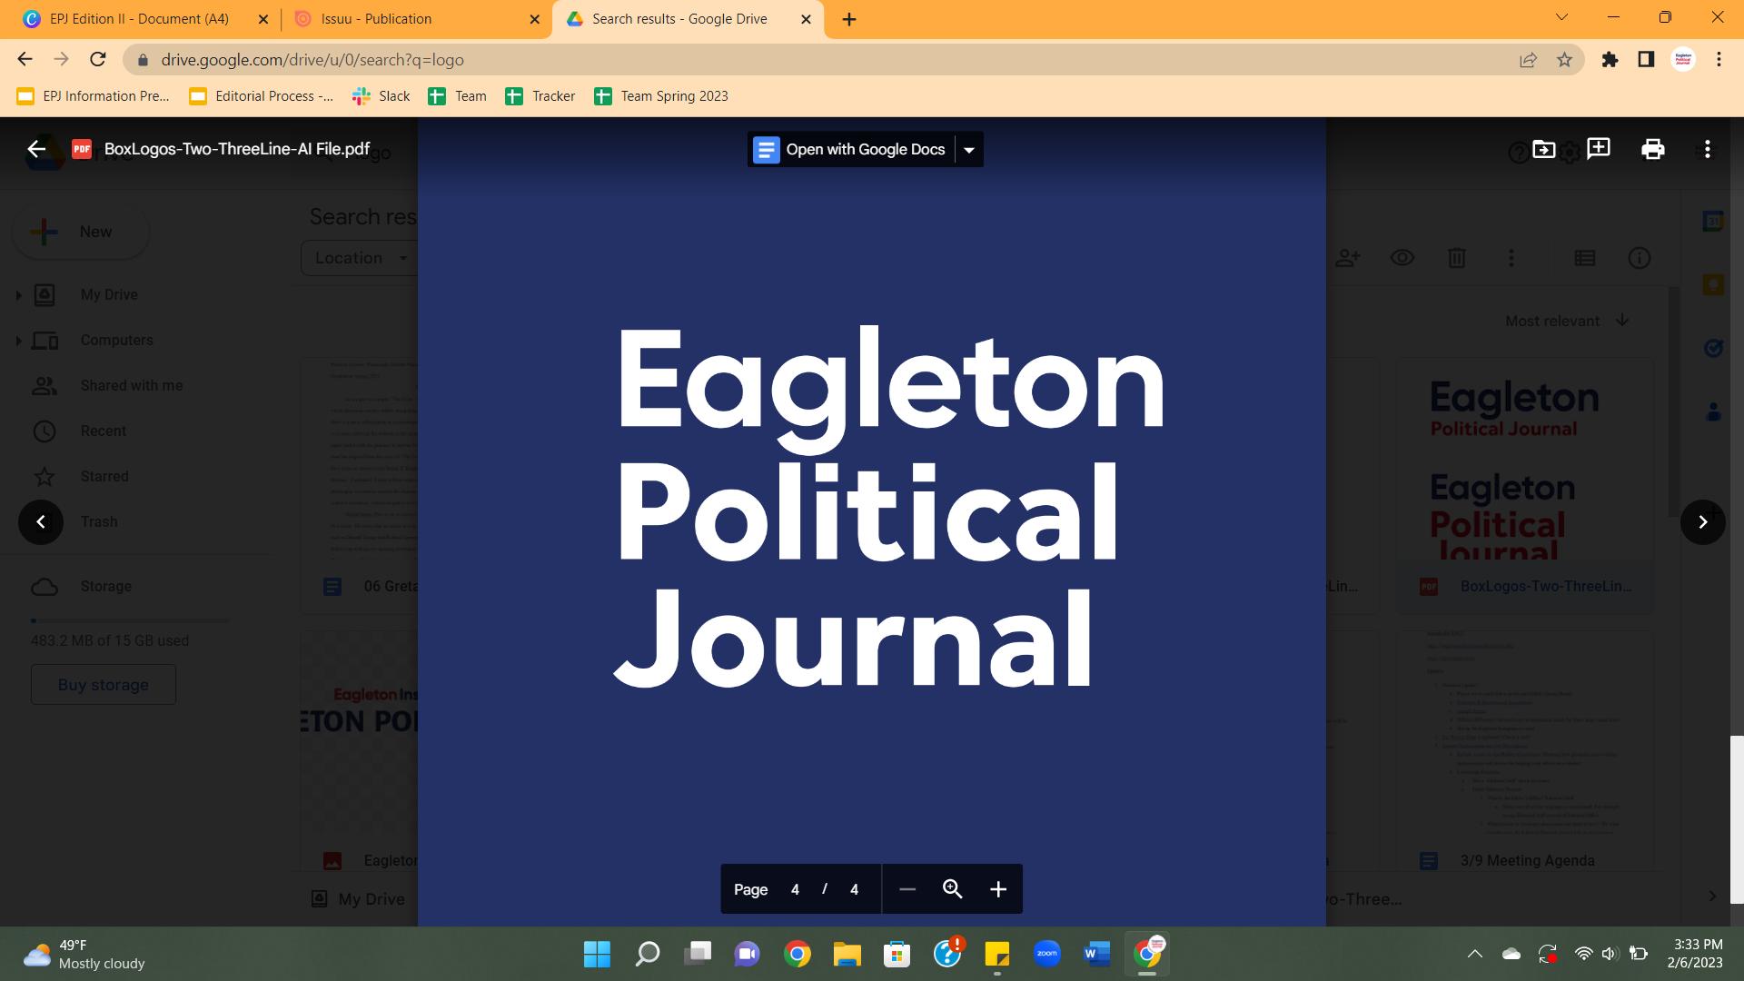Screen dimensions: 1744x981
Task: Toggle the browser side panel icon
Action: [x=1646, y=60]
